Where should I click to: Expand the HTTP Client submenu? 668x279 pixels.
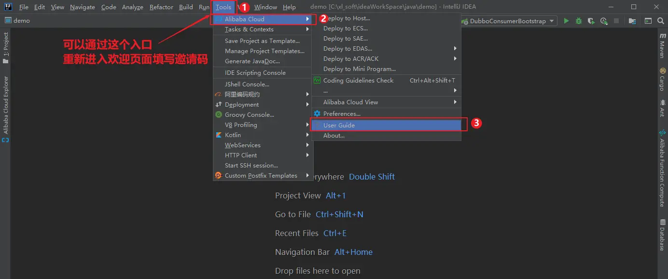coord(263,155)
